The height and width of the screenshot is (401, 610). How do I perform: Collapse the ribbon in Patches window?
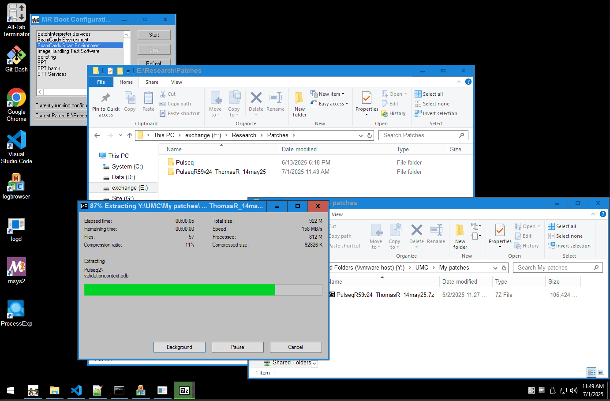(x=459, y=82)
